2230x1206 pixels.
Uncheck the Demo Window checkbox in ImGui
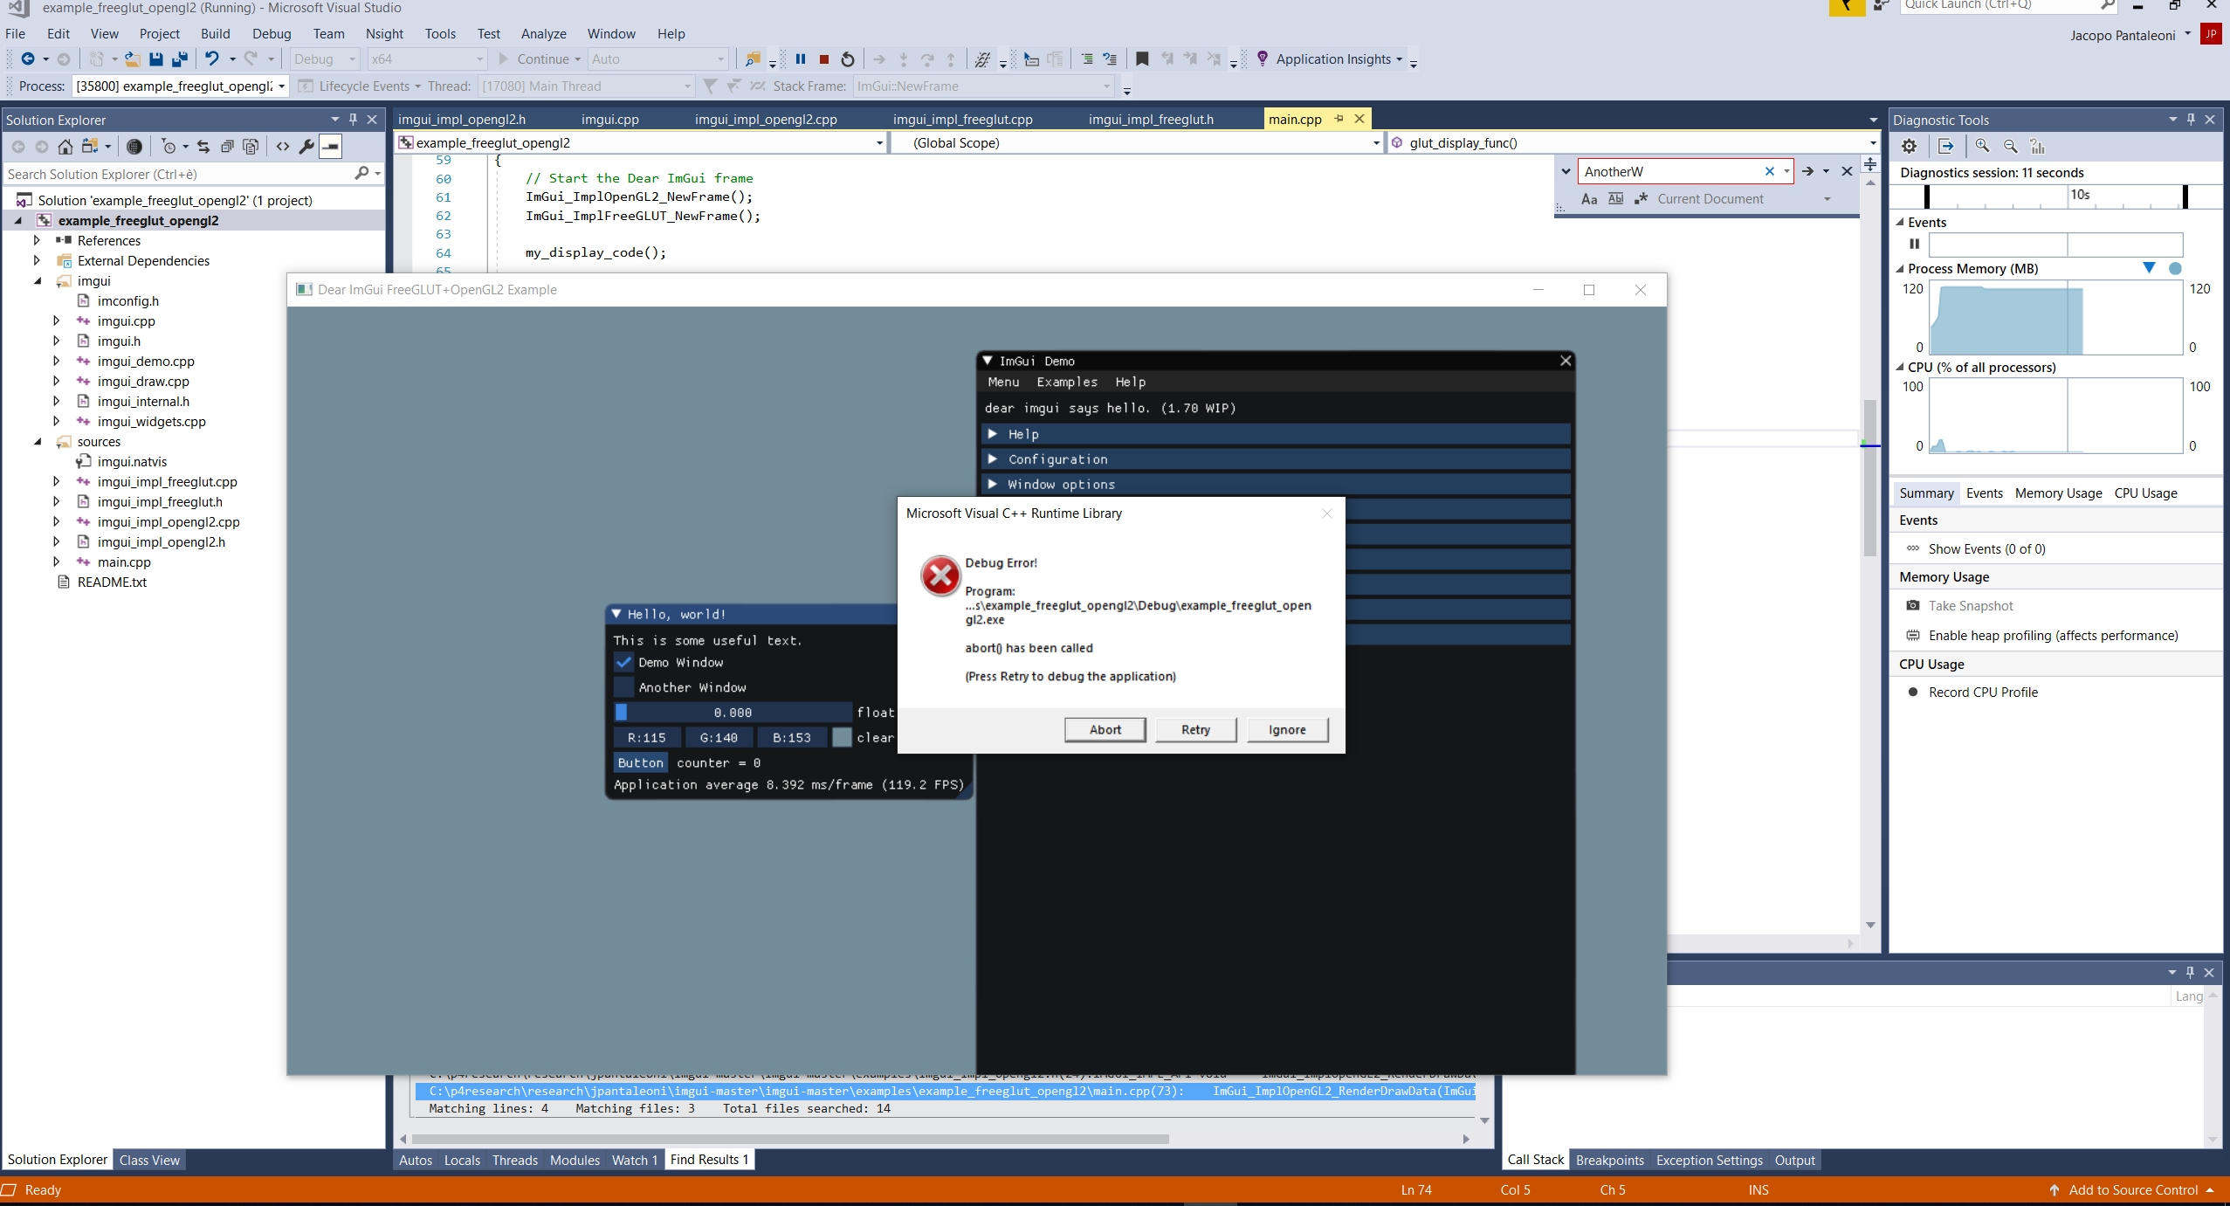[x=623, y=662]
